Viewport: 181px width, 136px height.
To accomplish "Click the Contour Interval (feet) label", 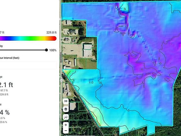I will coord(10,58).
